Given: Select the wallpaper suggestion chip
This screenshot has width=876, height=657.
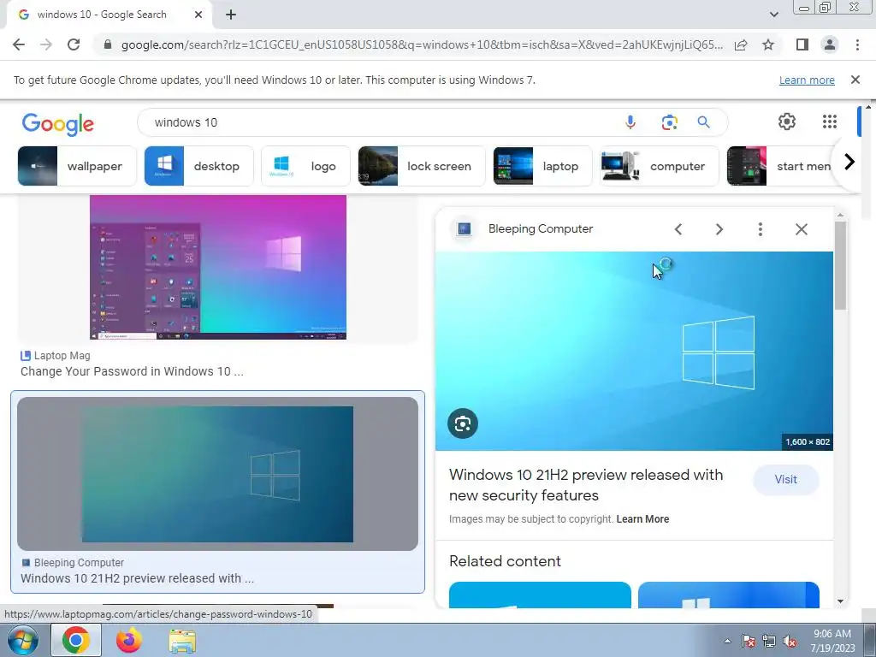Looking at the screenshot, I should pos(77,166).
